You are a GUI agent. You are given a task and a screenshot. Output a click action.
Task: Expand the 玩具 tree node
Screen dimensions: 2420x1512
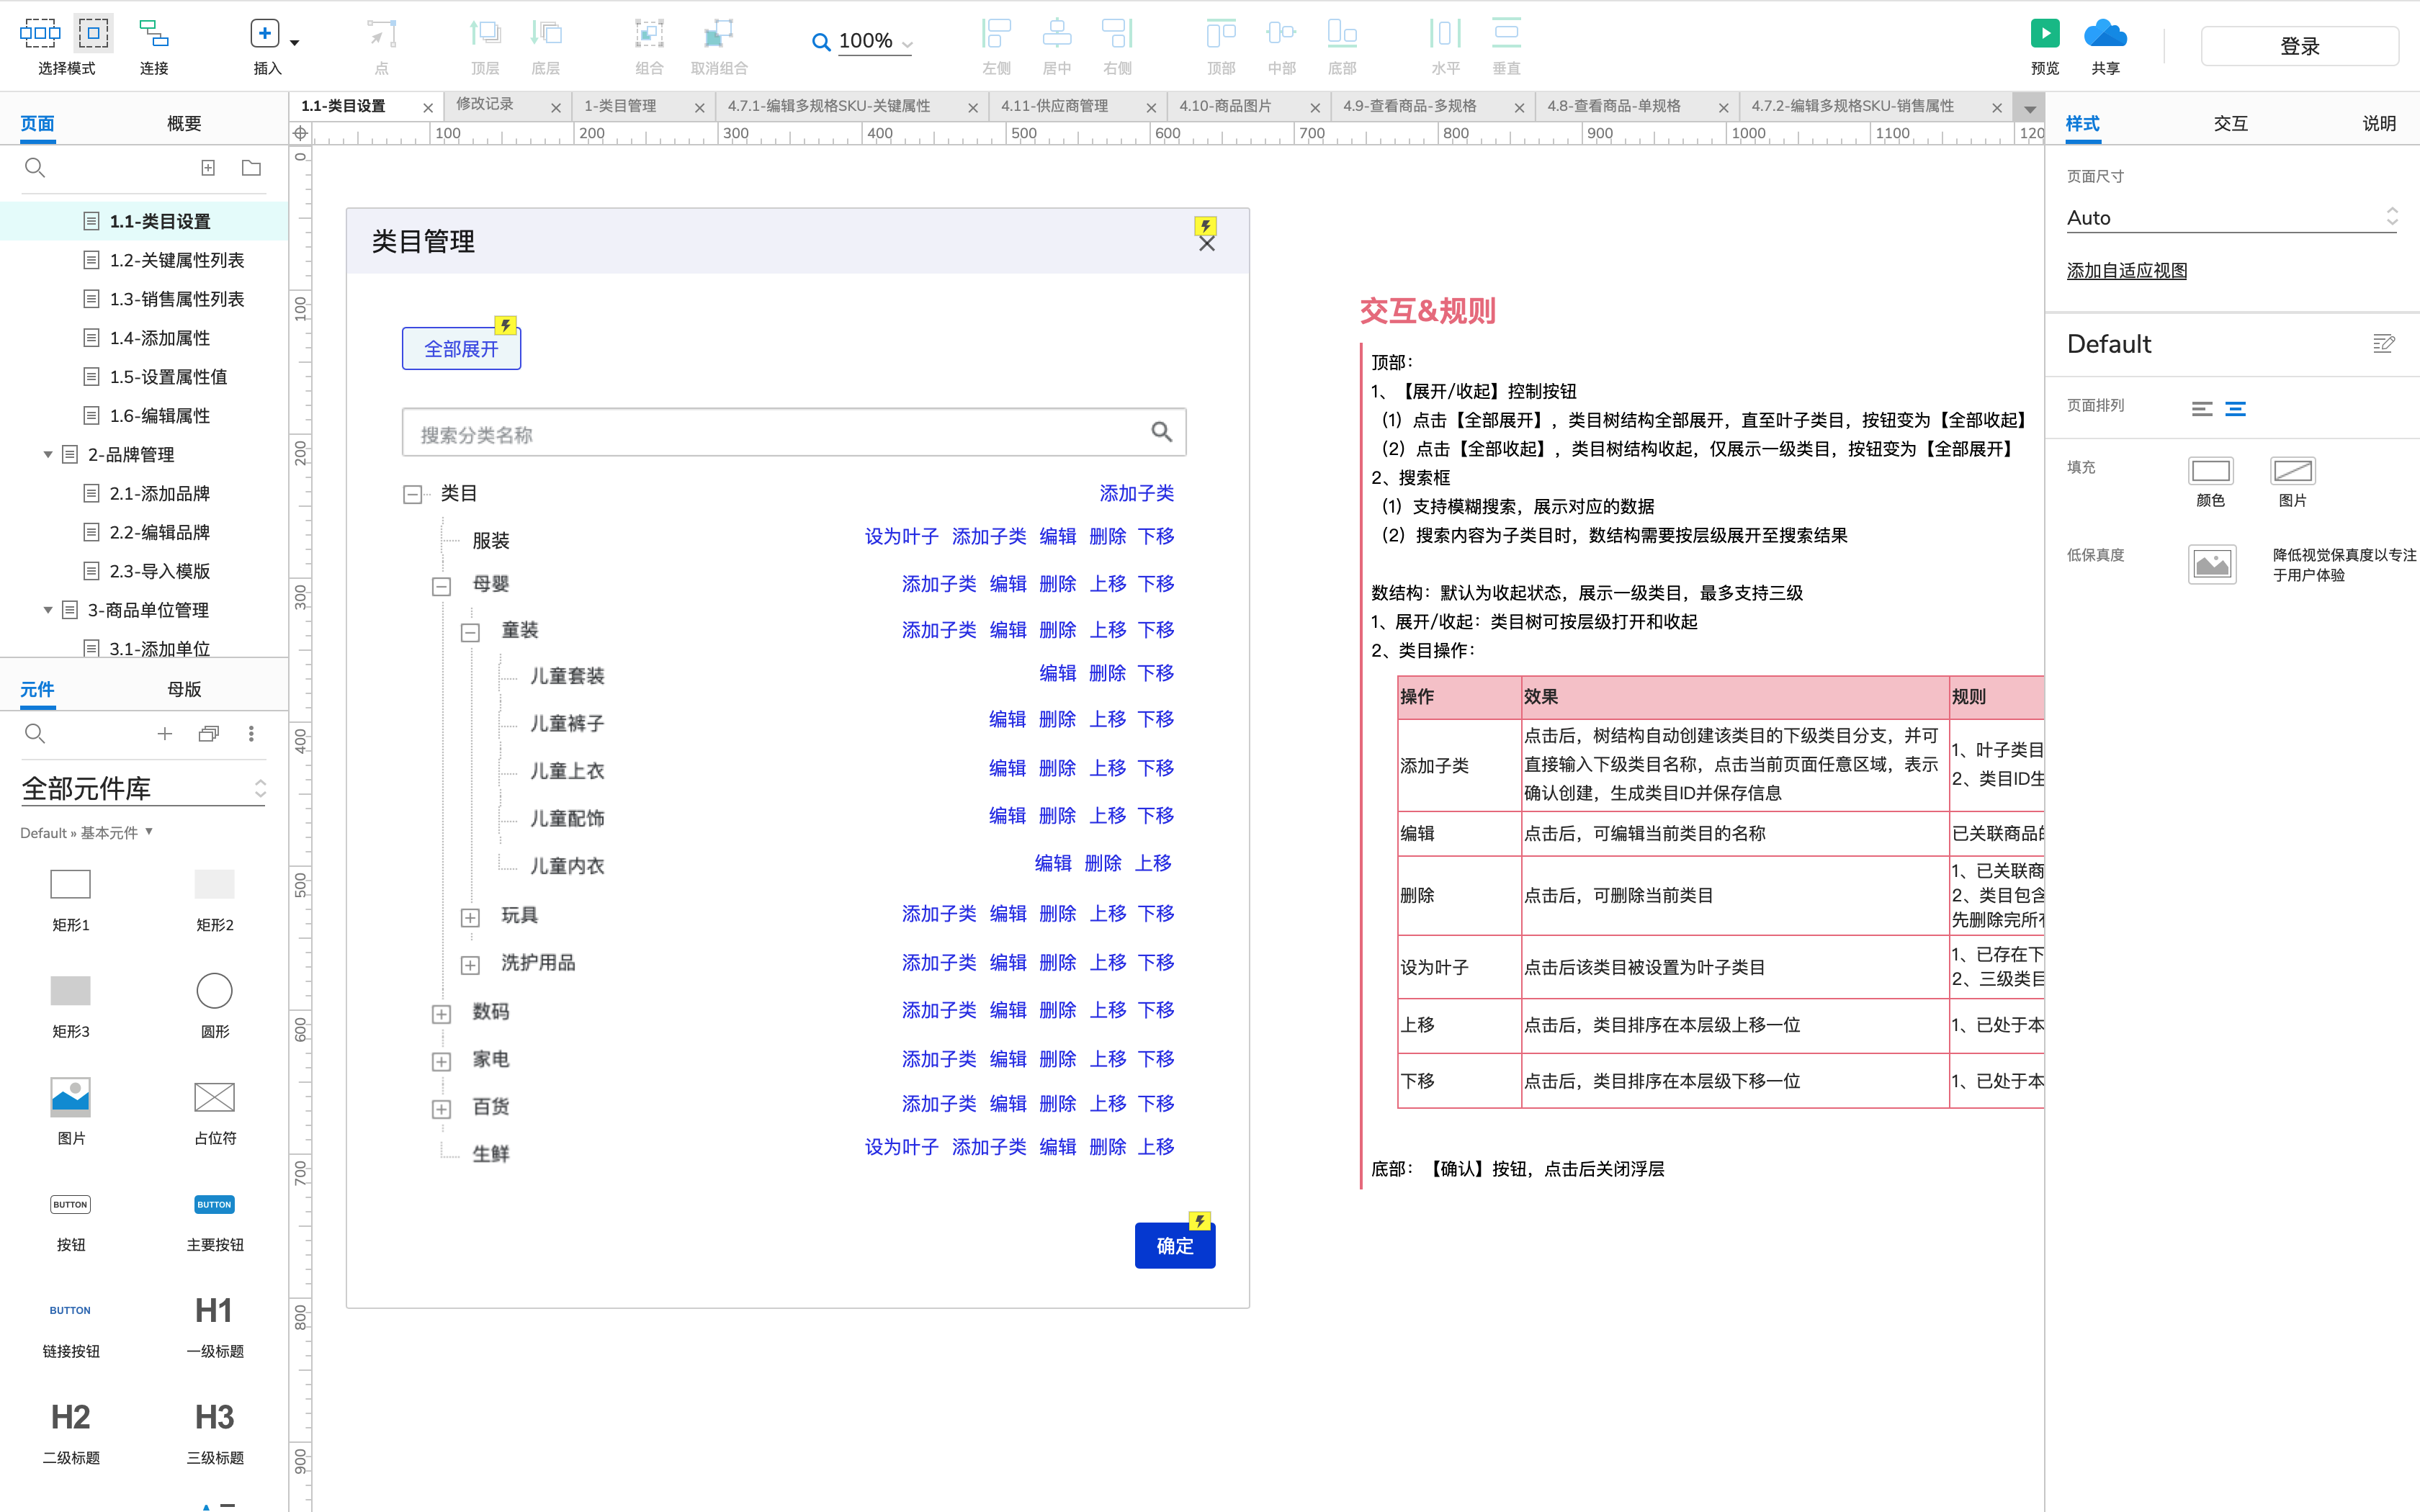[x=470, y=918]
